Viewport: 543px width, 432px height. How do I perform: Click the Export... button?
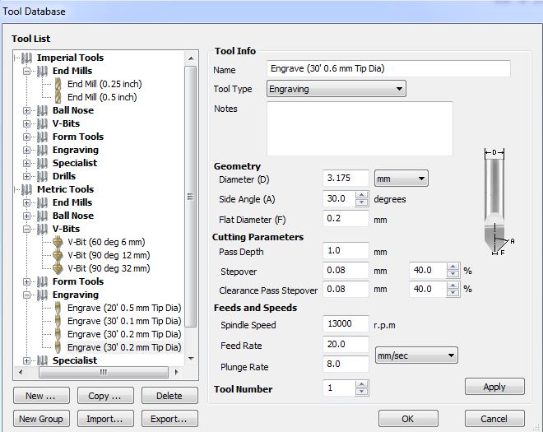coord(169,419)
